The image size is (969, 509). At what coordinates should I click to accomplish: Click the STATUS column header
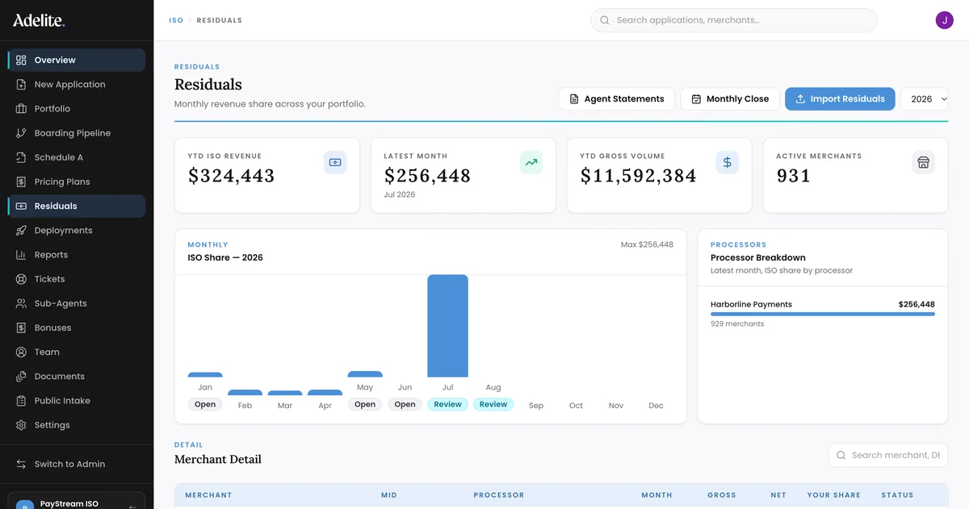click(x=898, y=495)
